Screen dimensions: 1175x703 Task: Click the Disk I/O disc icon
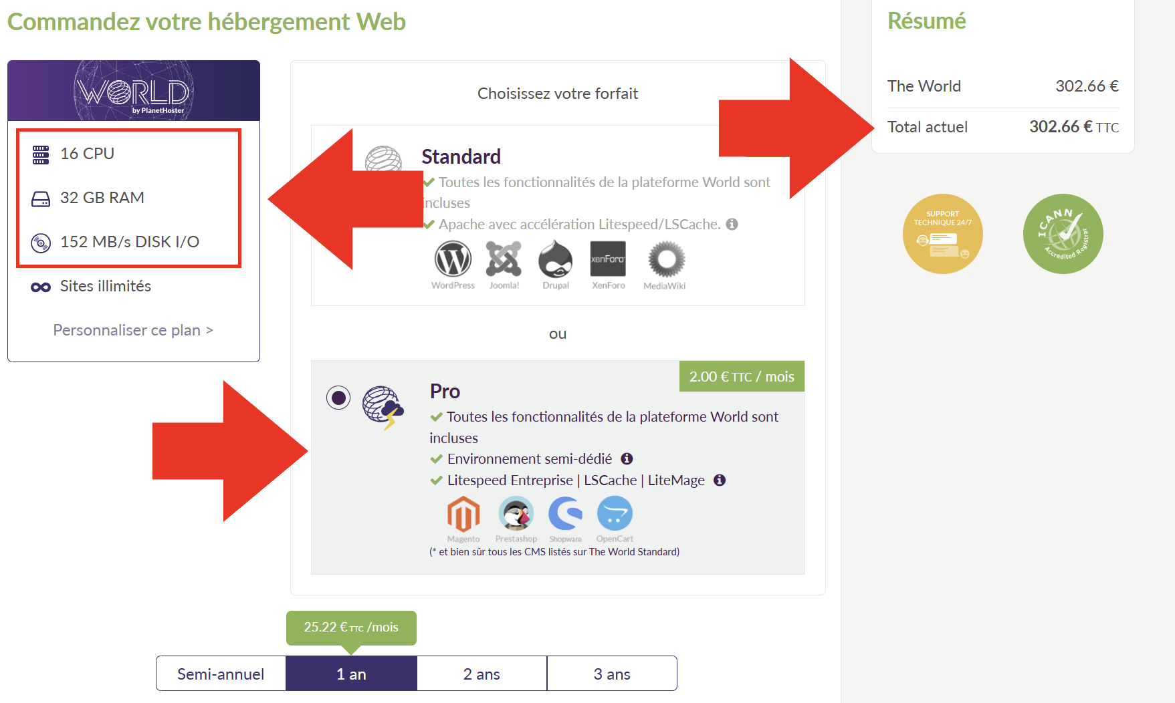pos(41,243)
